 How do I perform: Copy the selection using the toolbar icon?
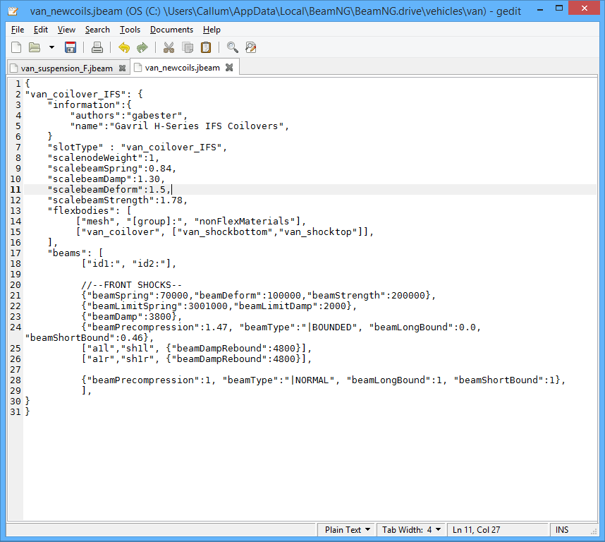(188, 47)
